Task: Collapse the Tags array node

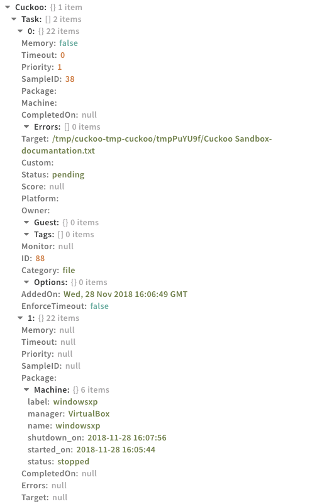Action: coord(26,234)
